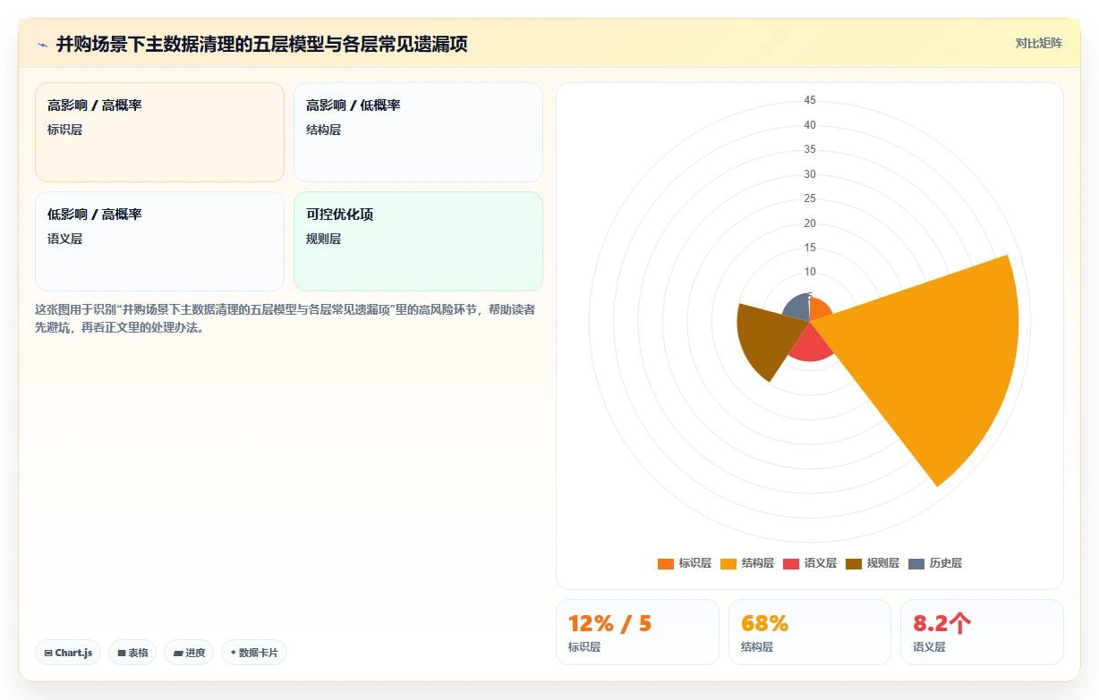1099x700 pixels.
Task: Click the axis label 15 on chart
Action: point(810,248)
